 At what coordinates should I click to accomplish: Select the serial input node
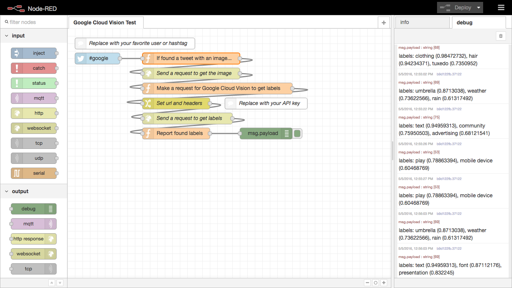pyautogui.click(x=33, y=173)
